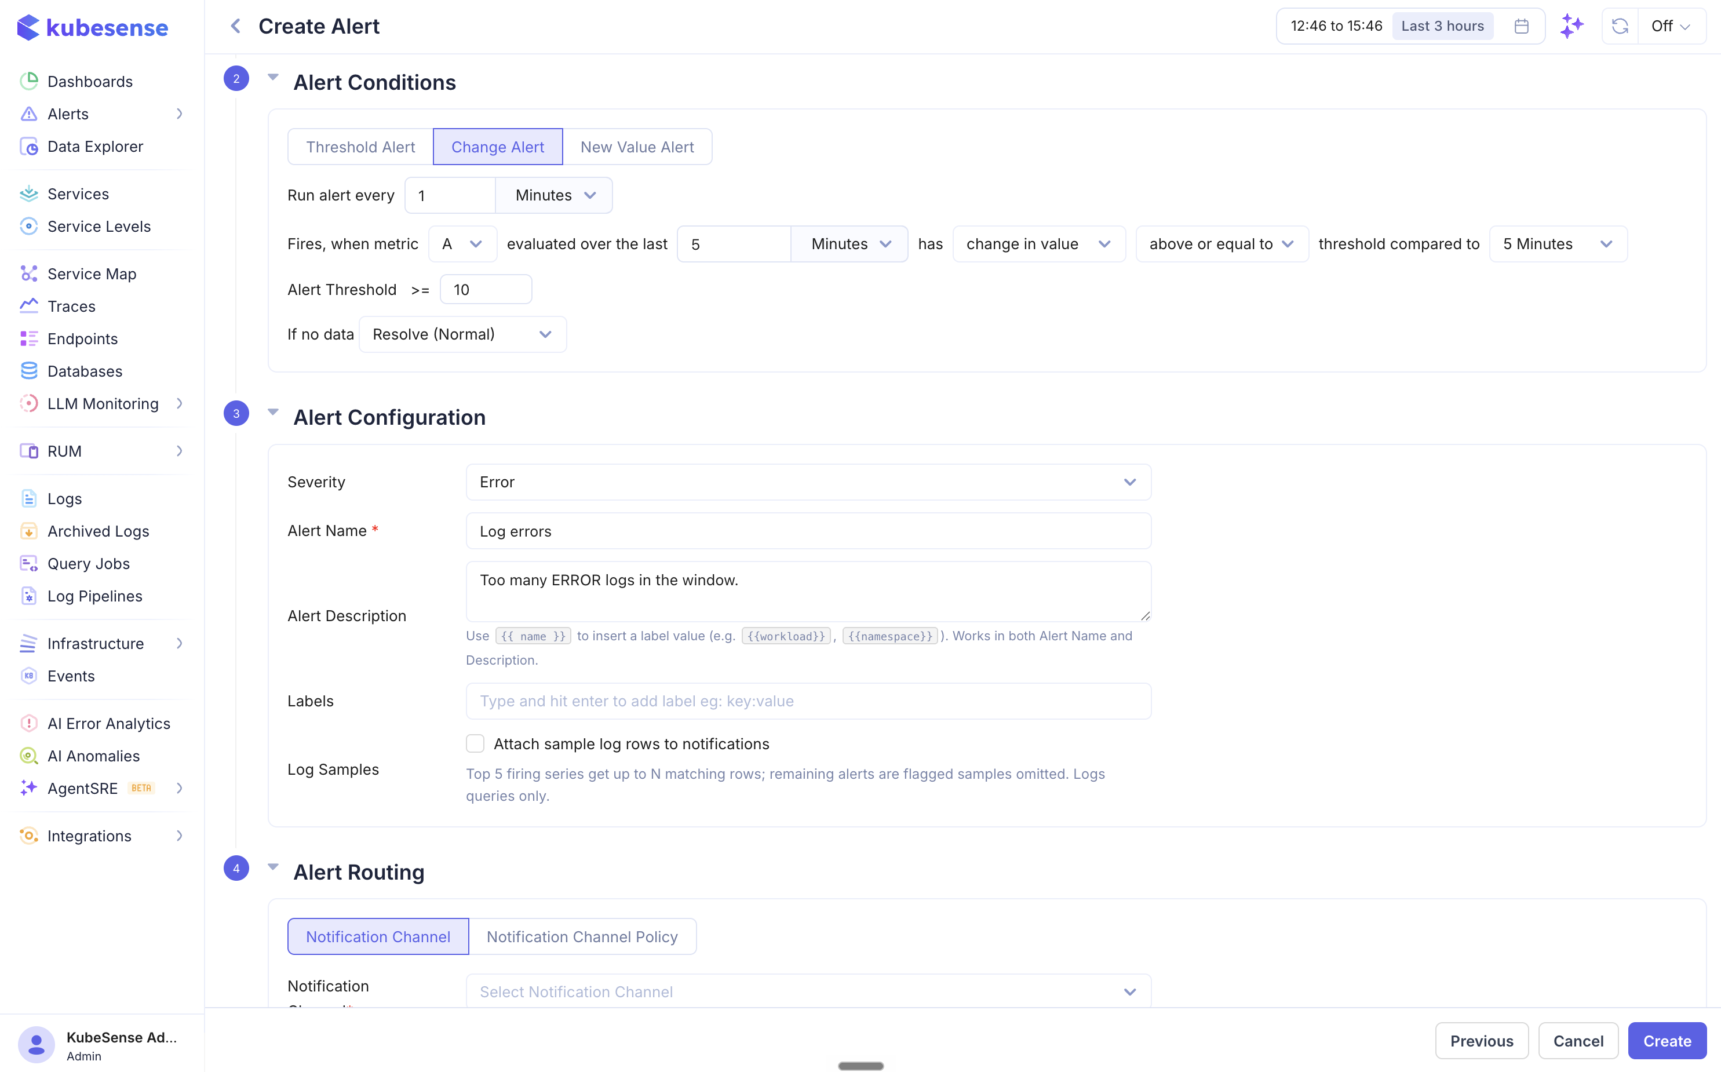Click the Create button
Image resolution: width=1721 pixels, height=1072 pixels.
click(x=1667, y=1041)
